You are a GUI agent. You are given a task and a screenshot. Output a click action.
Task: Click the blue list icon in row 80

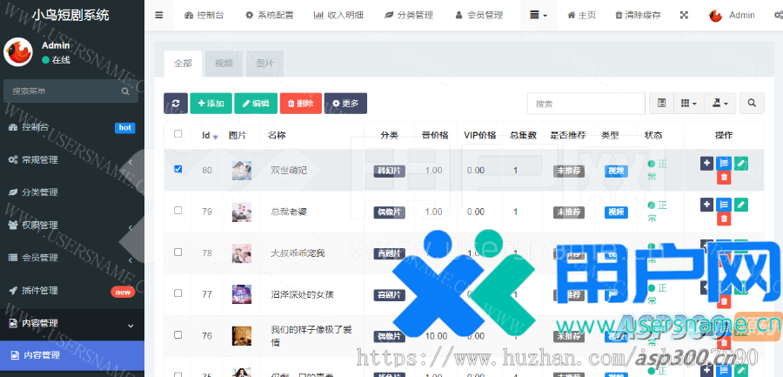[x=724, y=163]
